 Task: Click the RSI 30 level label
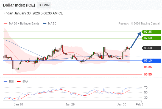click(146, 98)
